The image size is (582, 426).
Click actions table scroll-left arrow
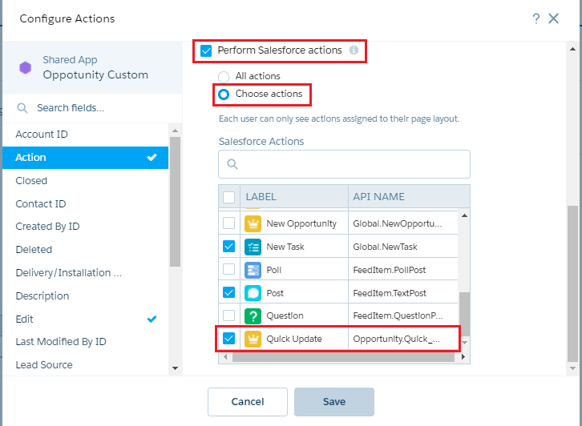[x=225, y=356]
